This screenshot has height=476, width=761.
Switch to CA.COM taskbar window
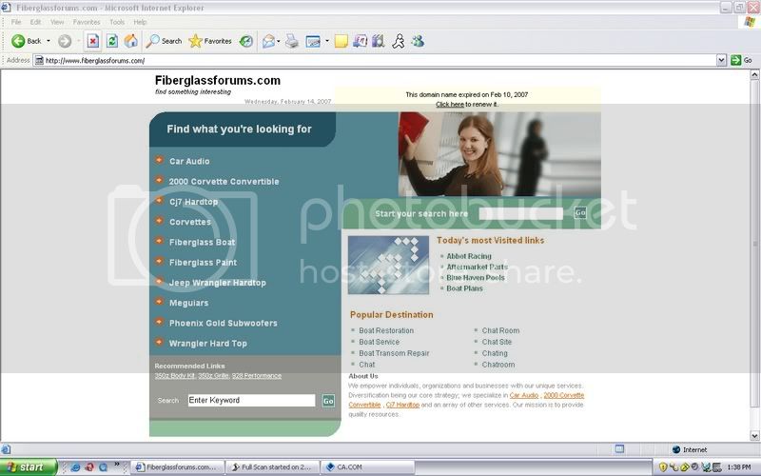368,467
